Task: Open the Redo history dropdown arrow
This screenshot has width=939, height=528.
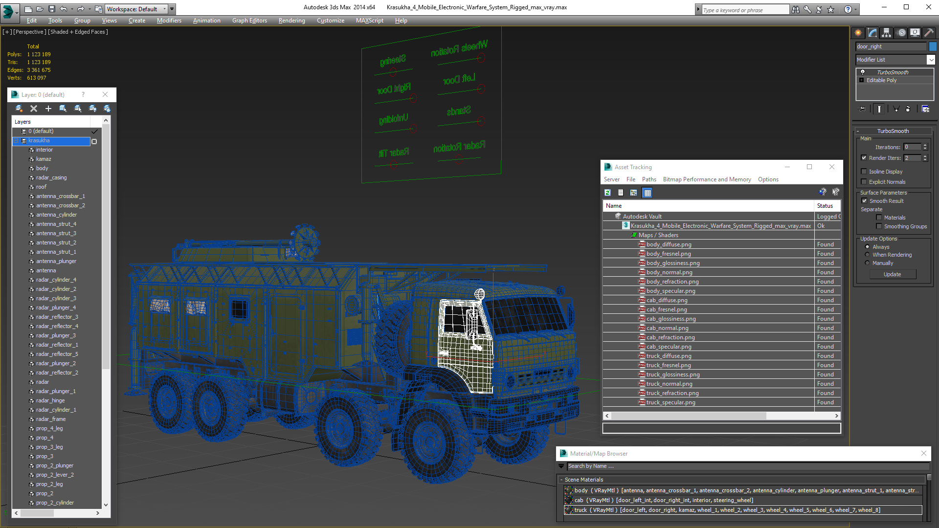Action: (x=89, y=9)
